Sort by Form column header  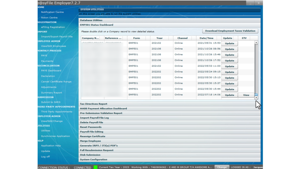coord(139,38)
